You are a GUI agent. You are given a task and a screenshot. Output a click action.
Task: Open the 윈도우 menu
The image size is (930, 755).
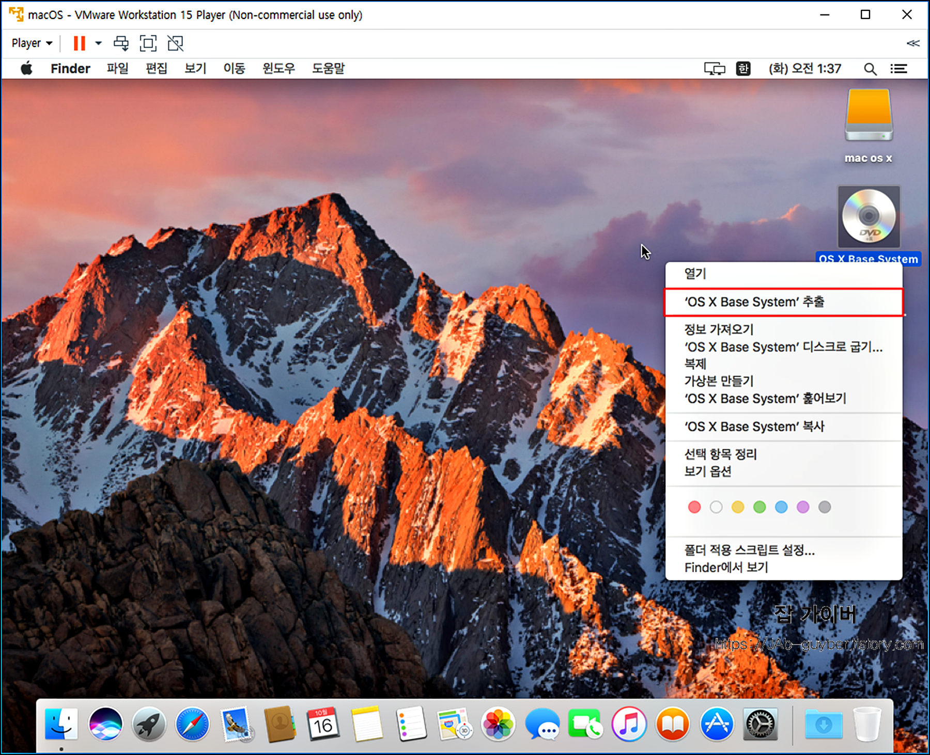pos(278,69)
